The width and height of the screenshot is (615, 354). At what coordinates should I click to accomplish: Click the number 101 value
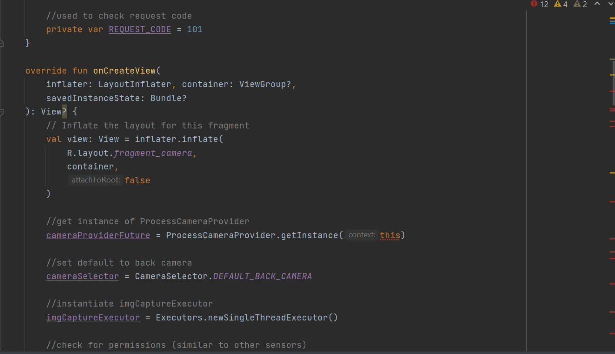[194, 29]
